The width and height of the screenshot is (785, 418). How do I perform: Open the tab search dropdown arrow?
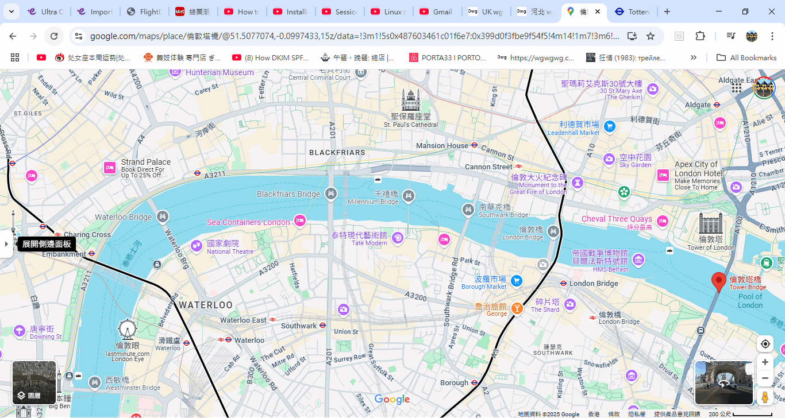pyautogui.click(x=11, y=11)
